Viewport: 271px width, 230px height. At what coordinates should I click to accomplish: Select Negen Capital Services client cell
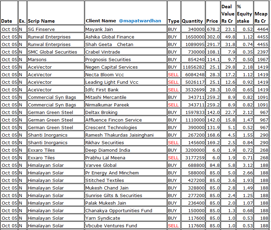point(126,67)
